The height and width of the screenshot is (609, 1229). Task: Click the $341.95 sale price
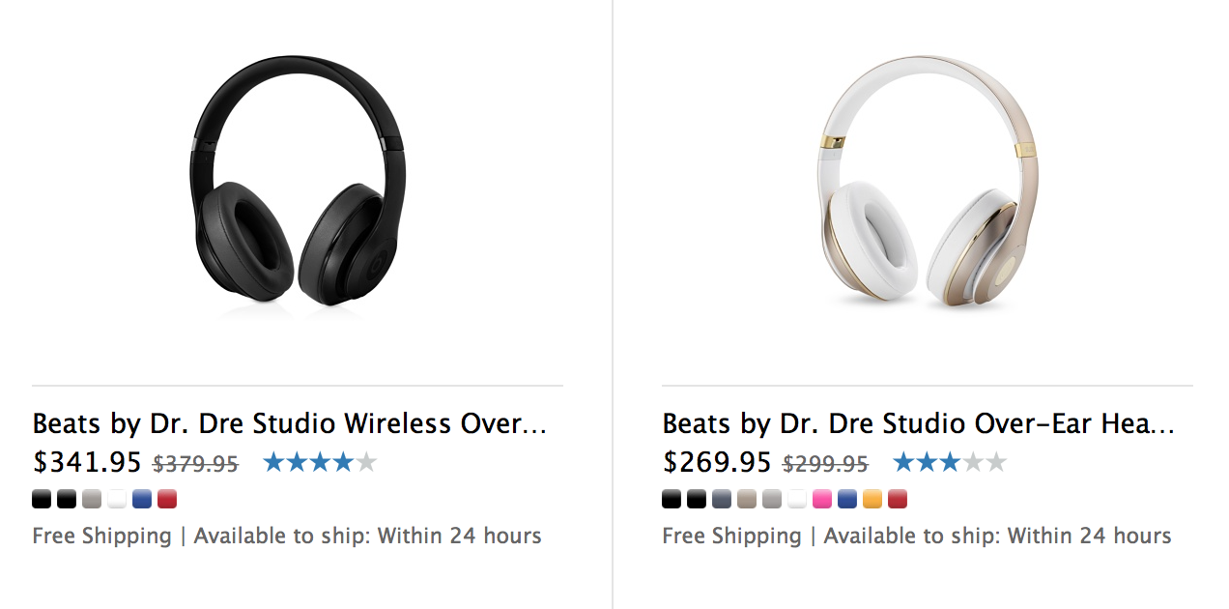87,463
